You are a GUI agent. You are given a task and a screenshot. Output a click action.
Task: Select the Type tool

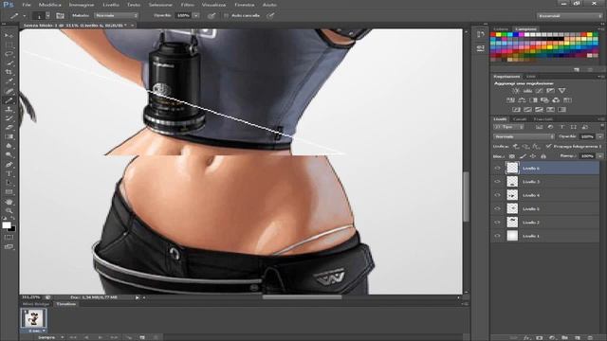click(9, 174)
